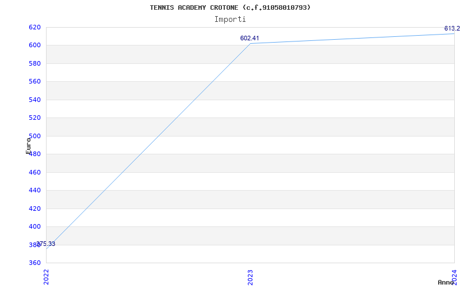Click the 400 y-axis tick label
Screen dimensions: 460x288
(34, 226)
